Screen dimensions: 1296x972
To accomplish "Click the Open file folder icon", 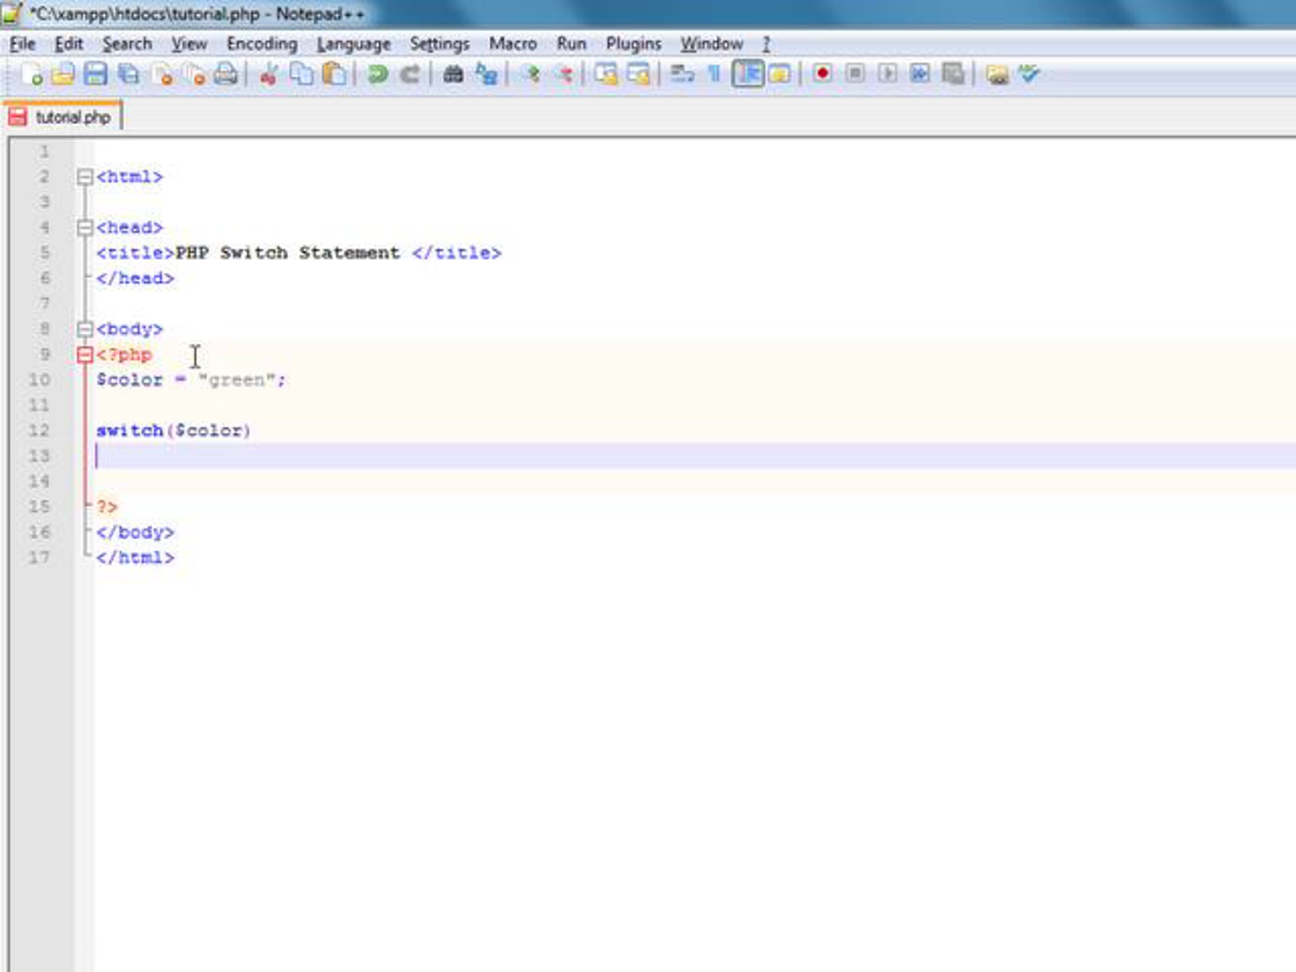I will pyautogui.click(x=63, y=75).
